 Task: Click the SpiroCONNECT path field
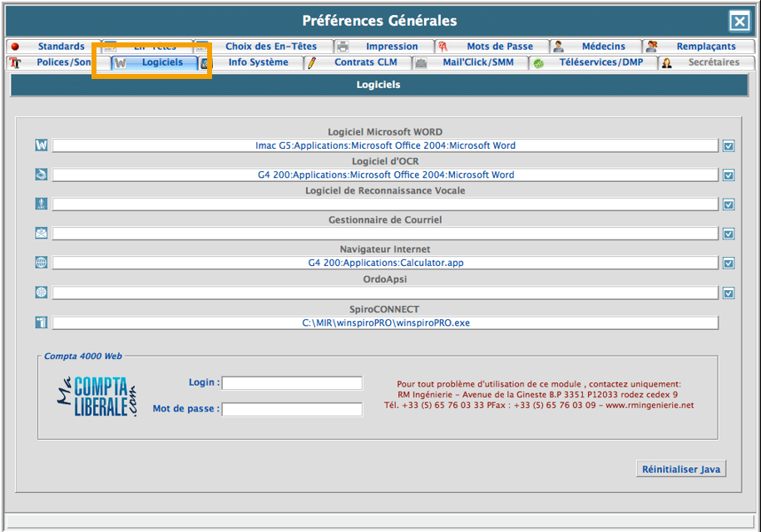[x=385, y=323]
